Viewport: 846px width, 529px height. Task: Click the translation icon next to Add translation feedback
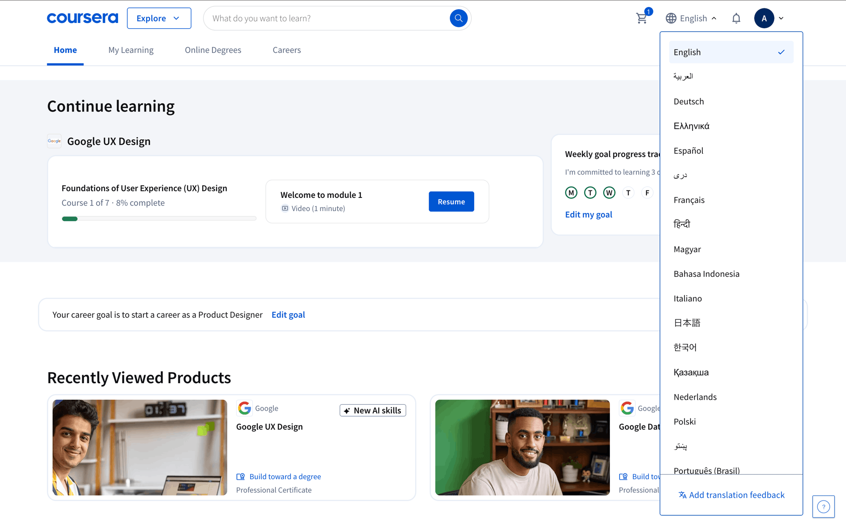tap(683, 495)
